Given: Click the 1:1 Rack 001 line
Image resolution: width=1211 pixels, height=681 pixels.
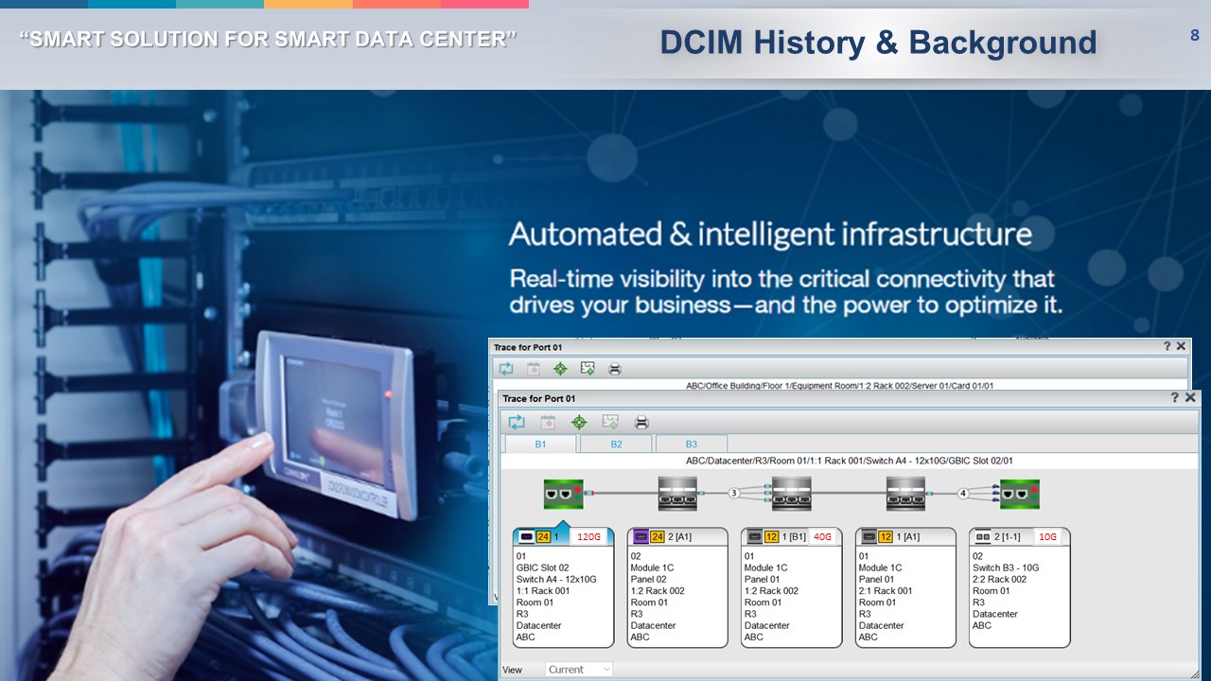Looking at the screenshot, I should click(x=543, y=591).
